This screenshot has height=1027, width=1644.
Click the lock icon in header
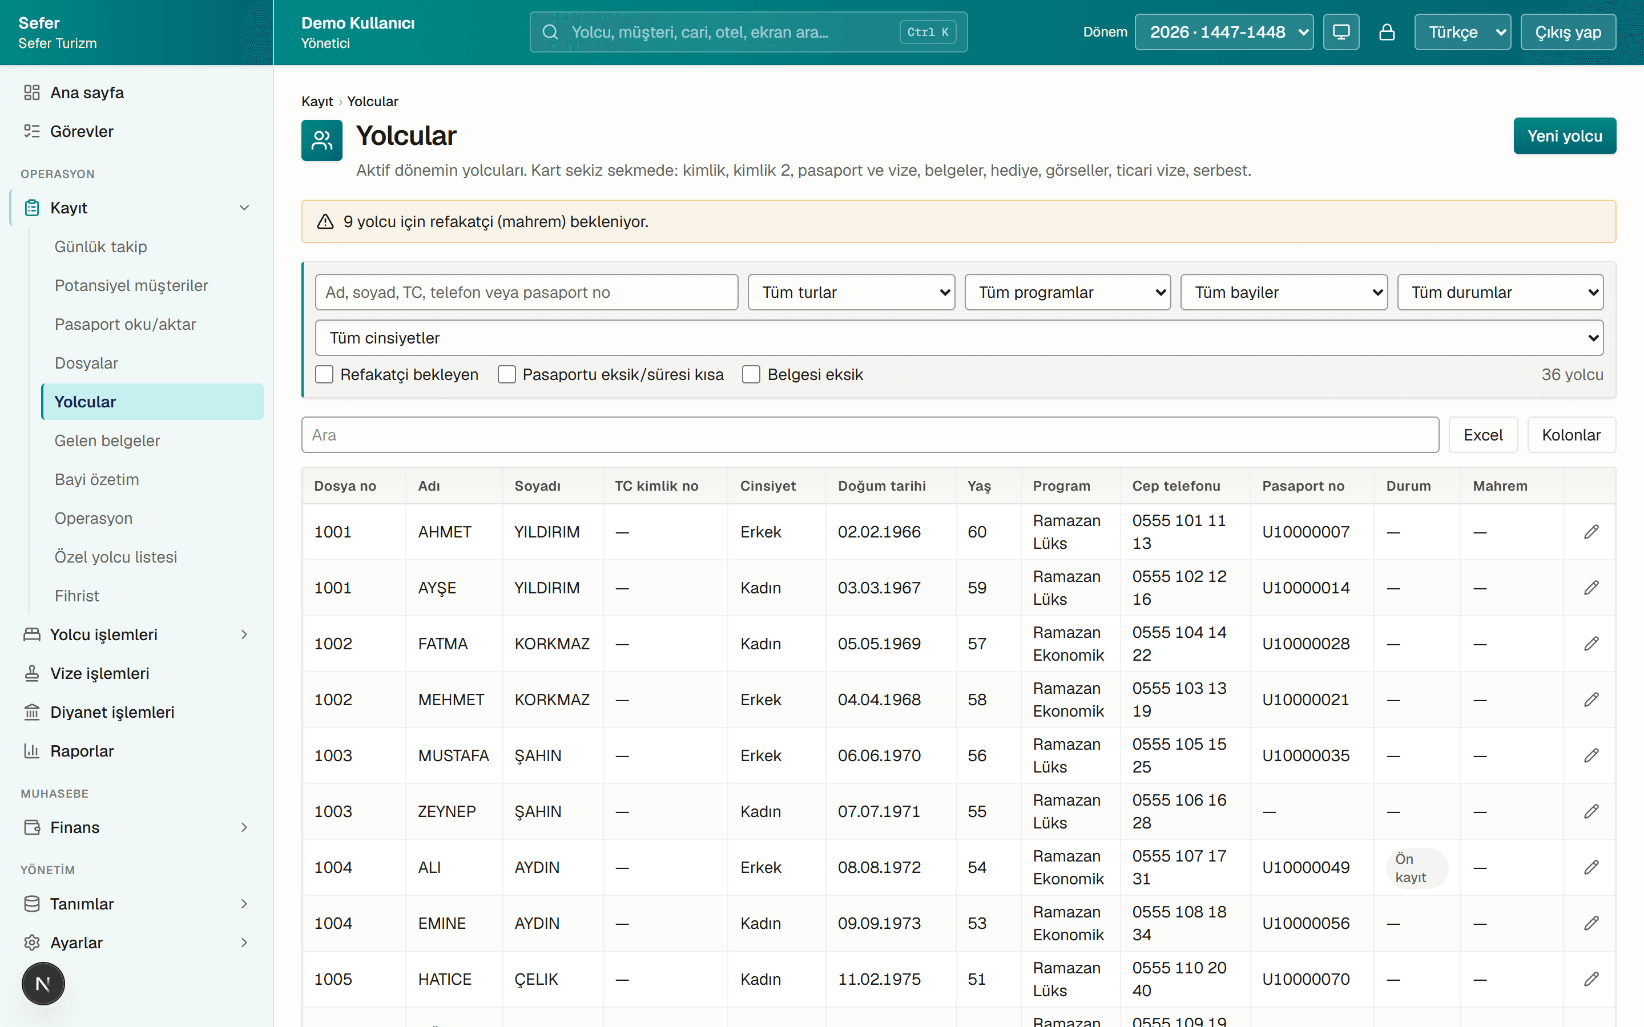coord(1387,32)
